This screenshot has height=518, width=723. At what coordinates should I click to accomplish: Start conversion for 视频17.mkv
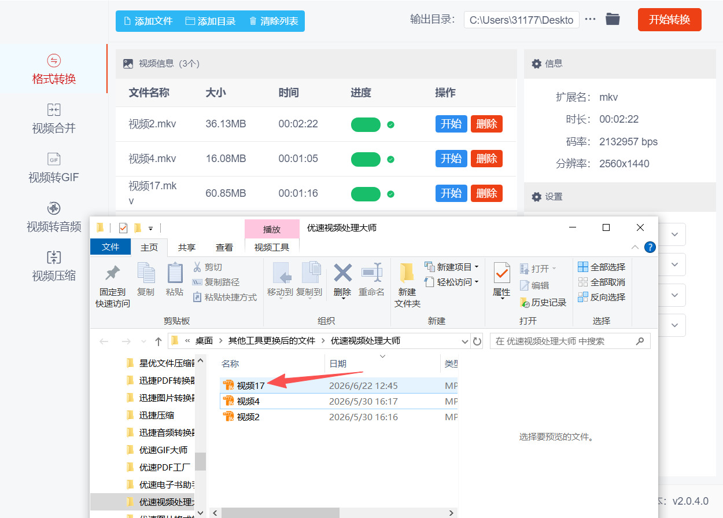click(x=451, y=193)
